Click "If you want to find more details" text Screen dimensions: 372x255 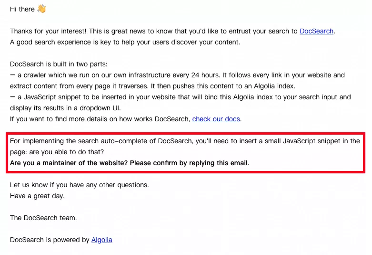(100, 119)
